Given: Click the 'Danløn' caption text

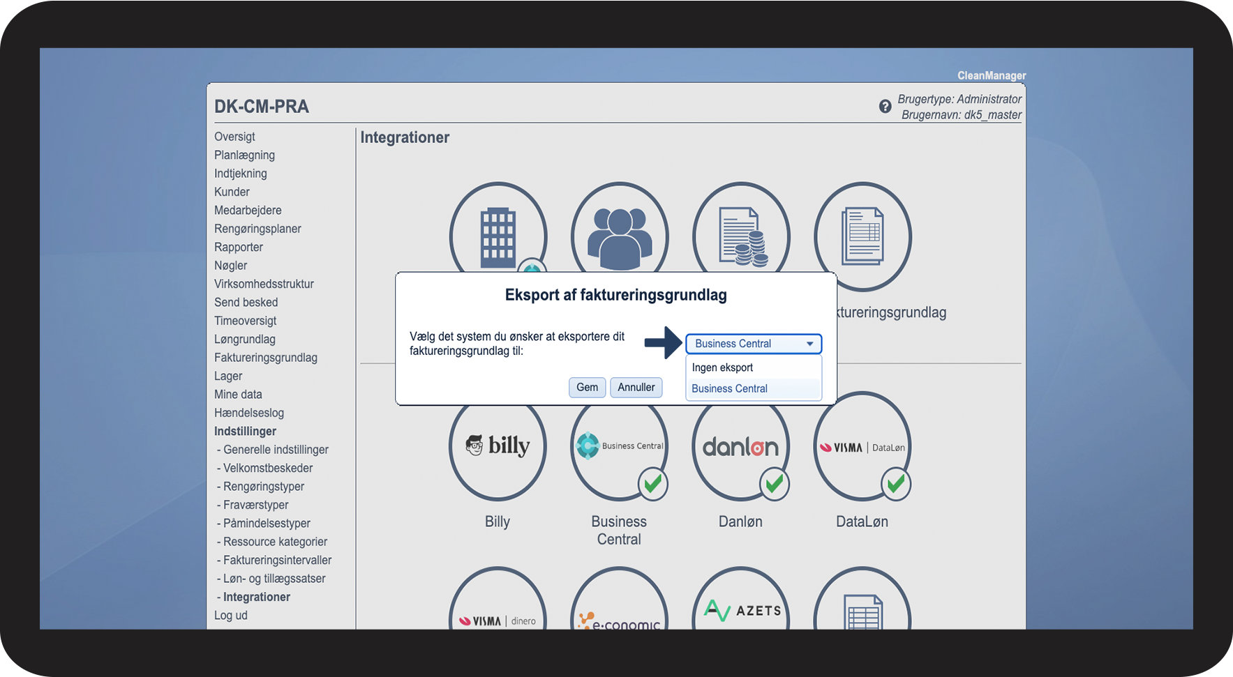Looking at the screenshot, I should pos(740,522).
